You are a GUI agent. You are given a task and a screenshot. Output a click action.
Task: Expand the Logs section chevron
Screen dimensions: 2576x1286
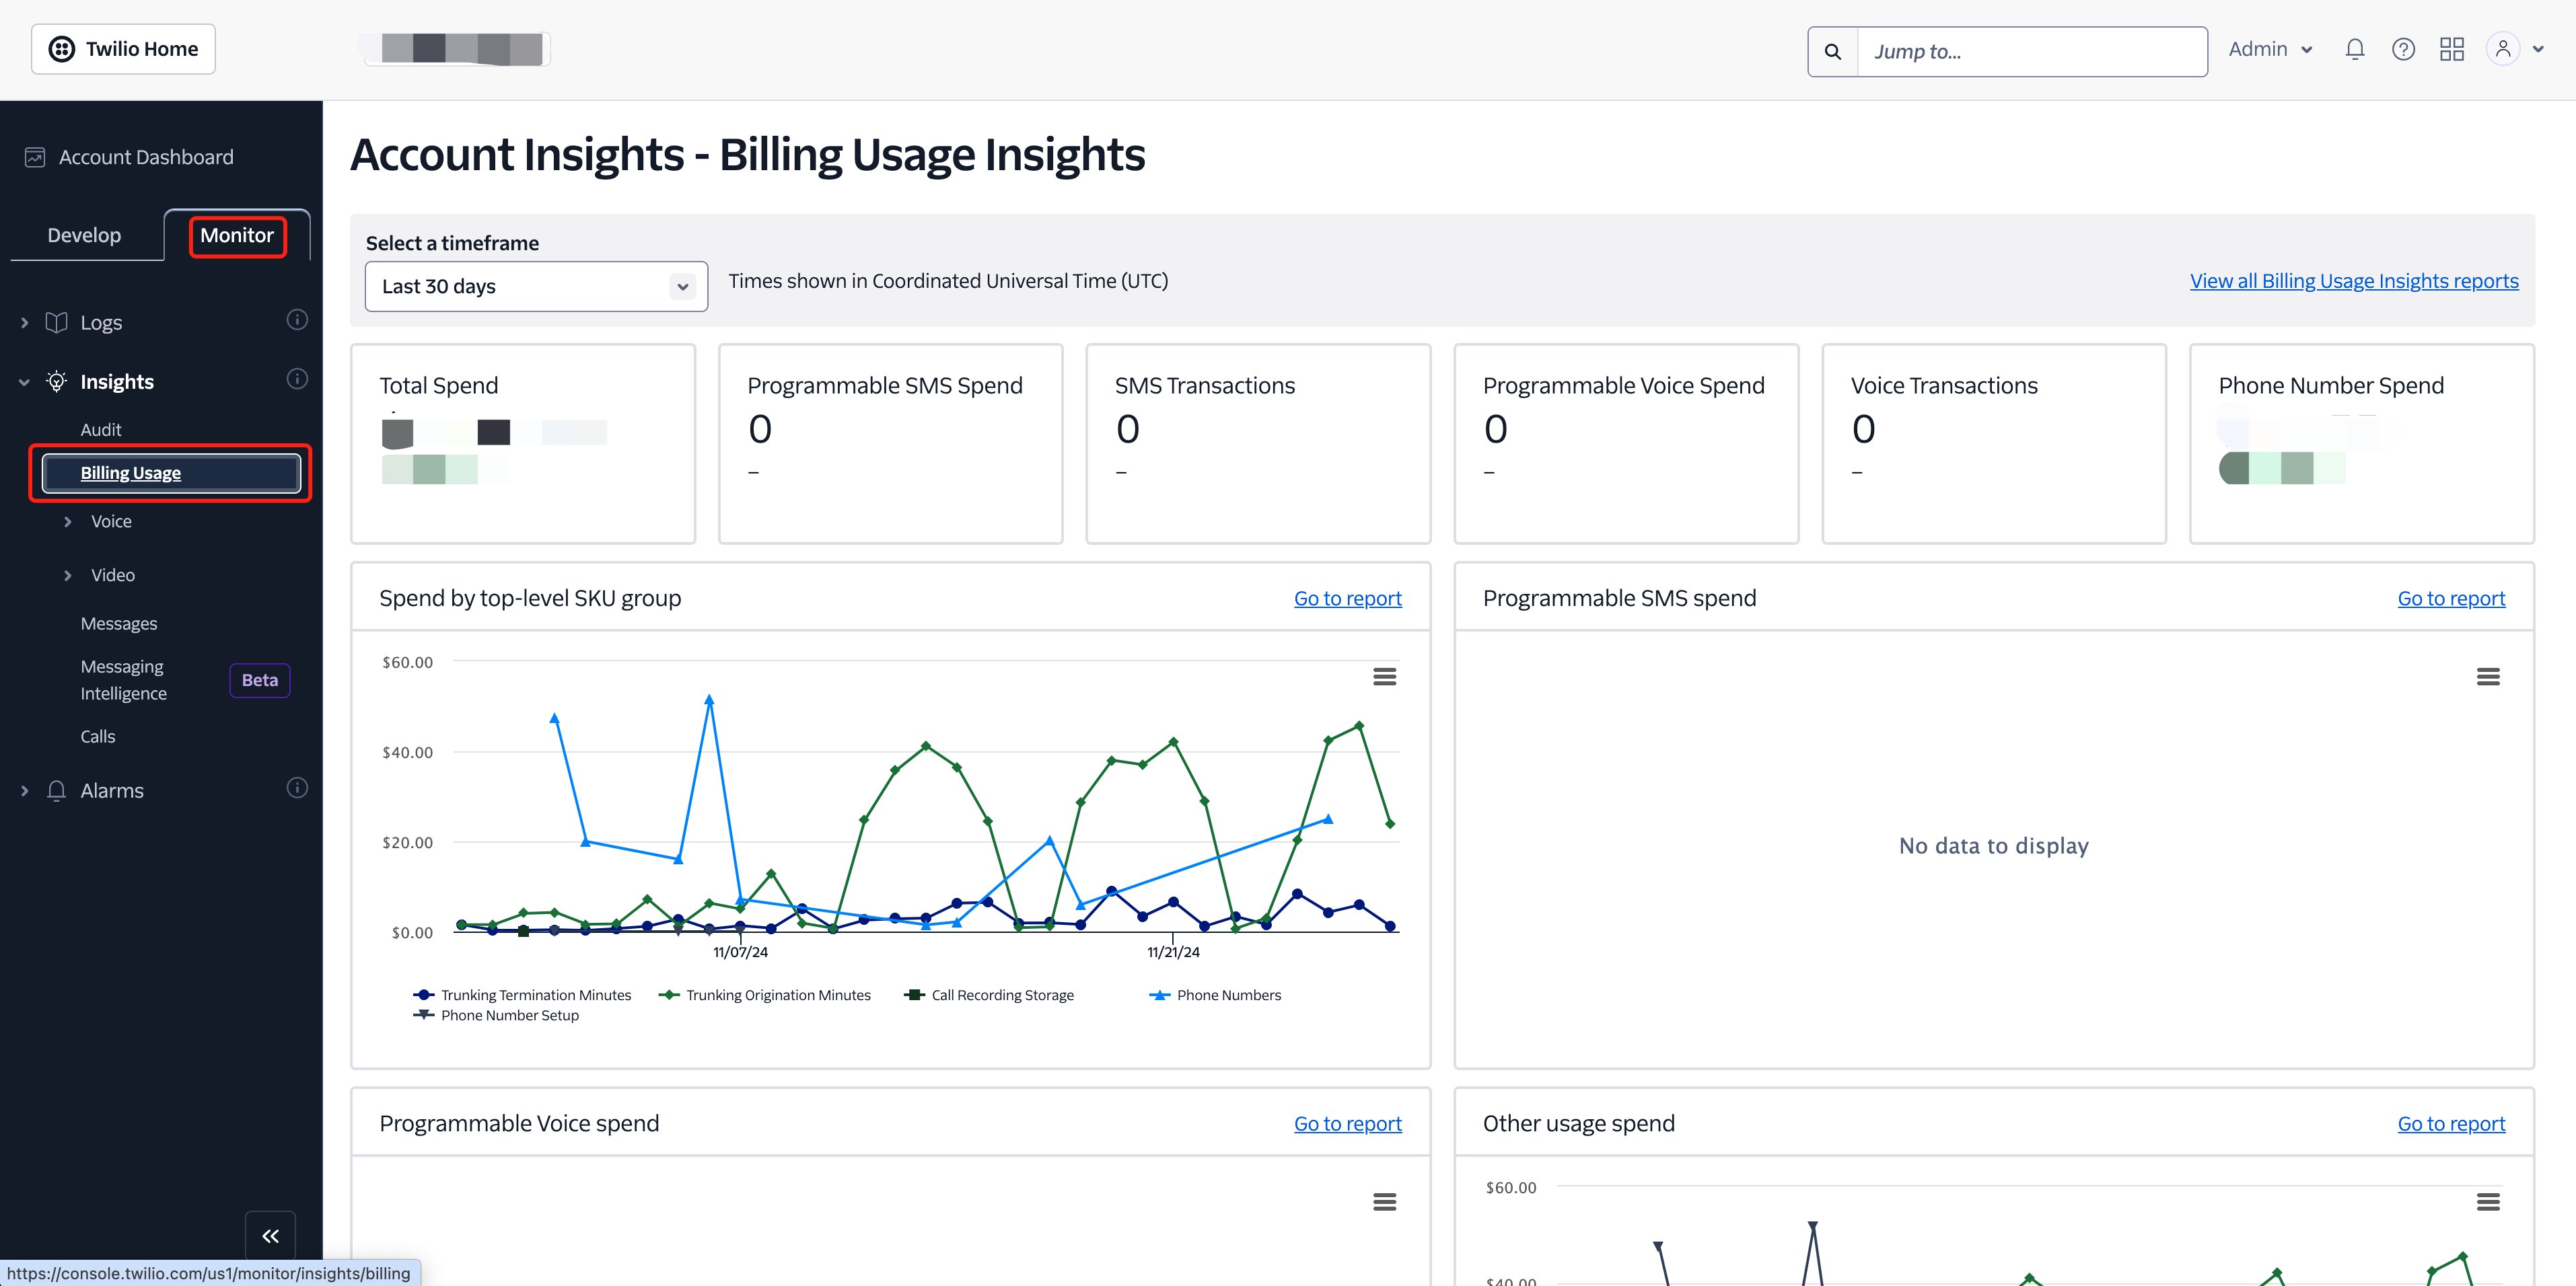pyautogui.click(x=24, y=323)
